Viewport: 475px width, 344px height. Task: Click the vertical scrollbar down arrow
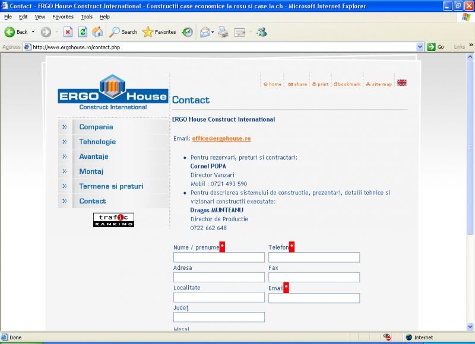pyautogui.click(x=471, y=327)
